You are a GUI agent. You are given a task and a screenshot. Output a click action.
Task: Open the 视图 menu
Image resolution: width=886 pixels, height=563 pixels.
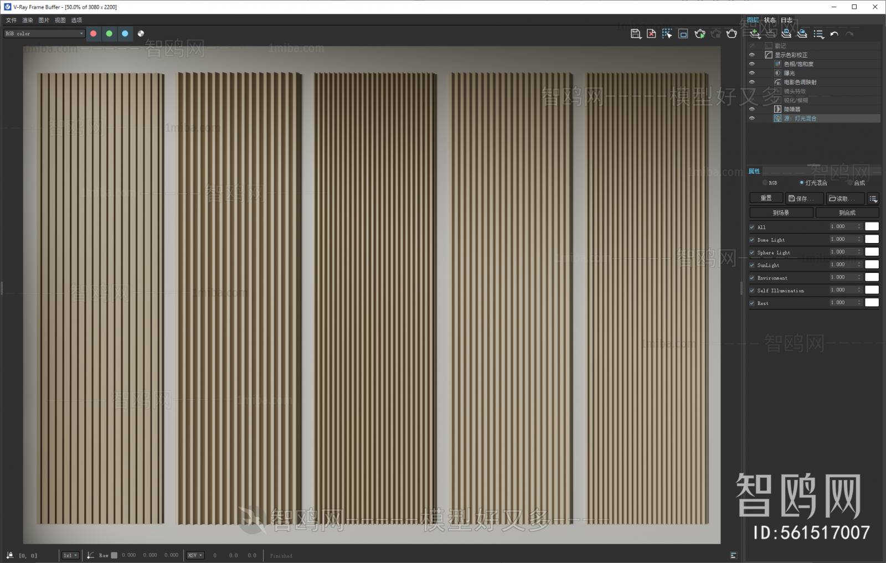60,20
